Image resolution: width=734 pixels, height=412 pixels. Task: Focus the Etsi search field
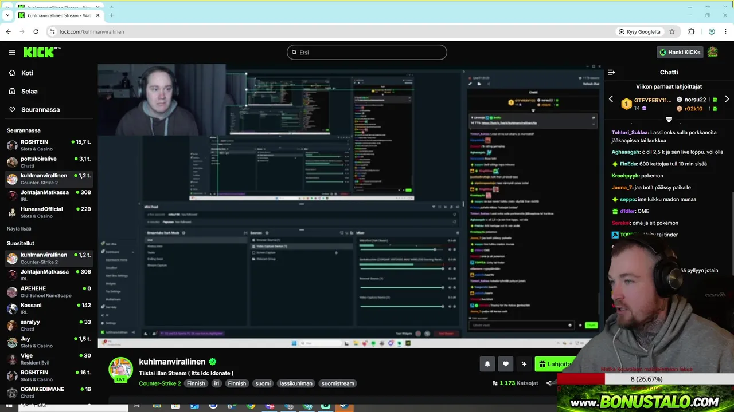pos(367,52)
